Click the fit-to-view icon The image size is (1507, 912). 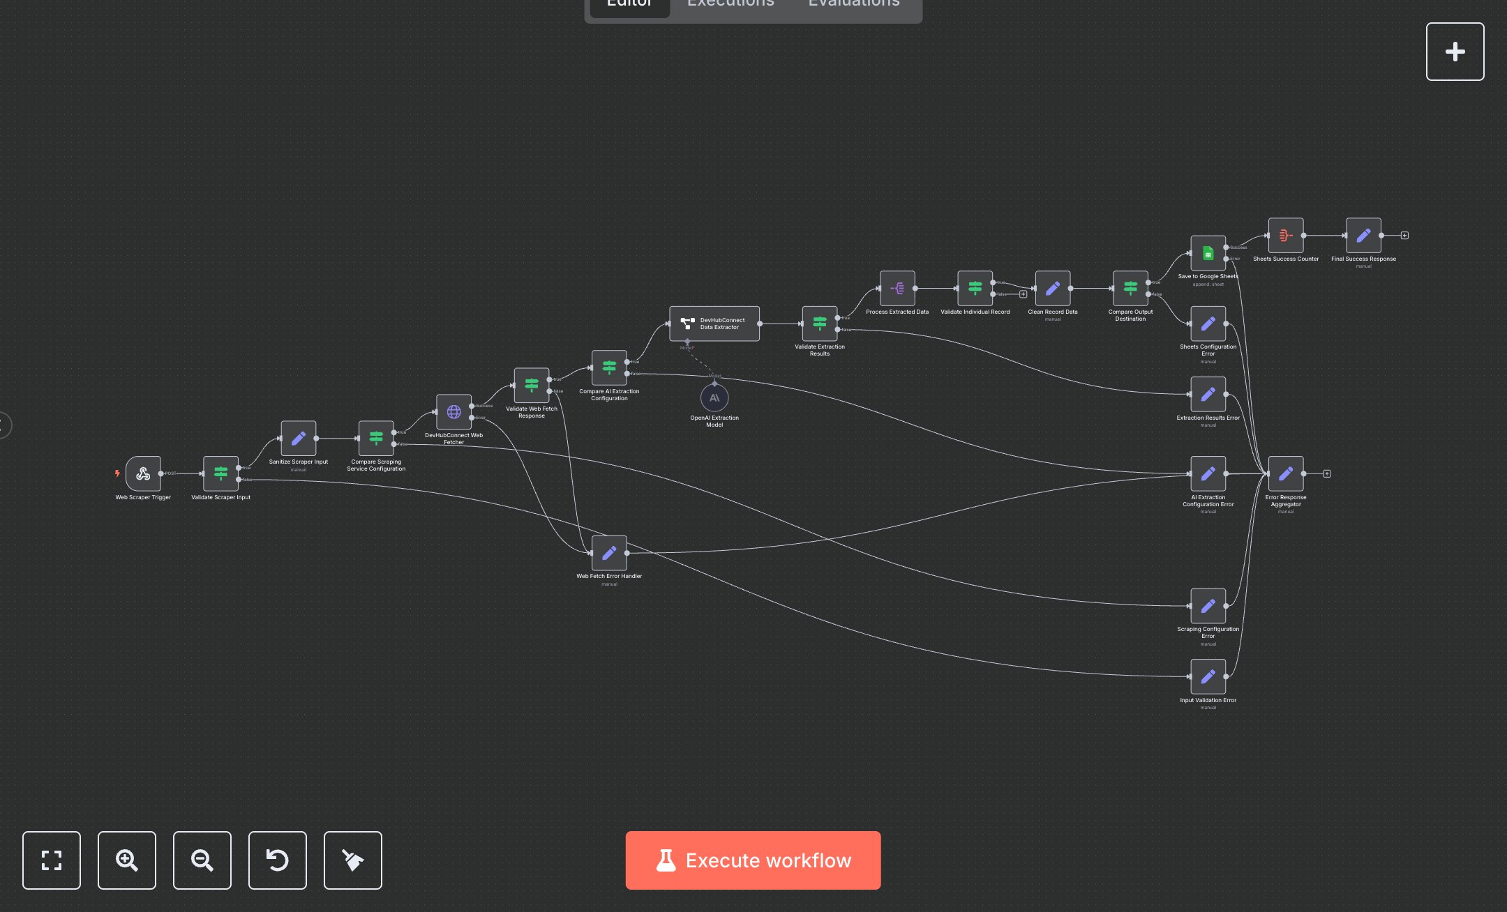[52, 860]
